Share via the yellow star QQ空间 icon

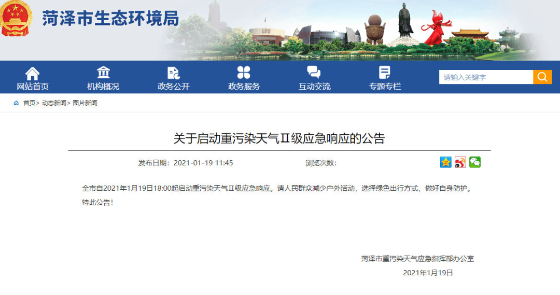point(446,162)
